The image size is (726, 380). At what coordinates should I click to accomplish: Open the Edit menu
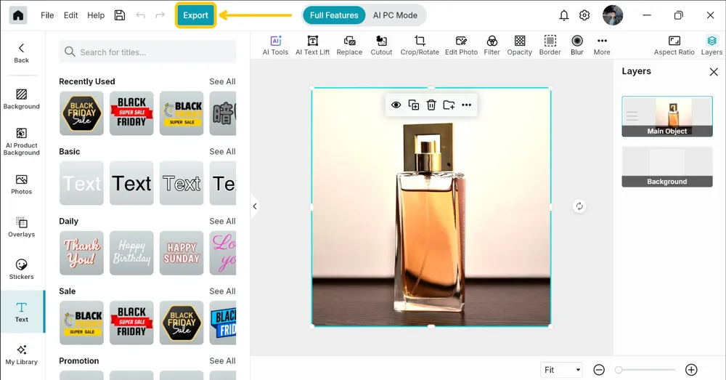tap(71, 15)
